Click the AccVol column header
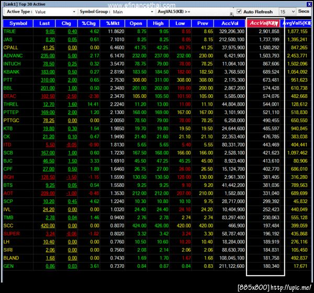 [x=230, y=24]
